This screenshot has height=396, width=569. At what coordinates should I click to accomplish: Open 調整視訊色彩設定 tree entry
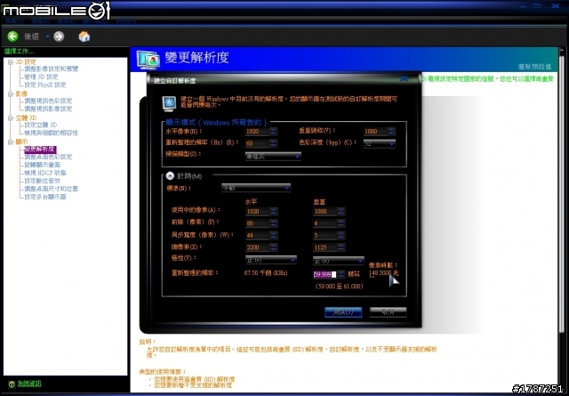(48, 101)
